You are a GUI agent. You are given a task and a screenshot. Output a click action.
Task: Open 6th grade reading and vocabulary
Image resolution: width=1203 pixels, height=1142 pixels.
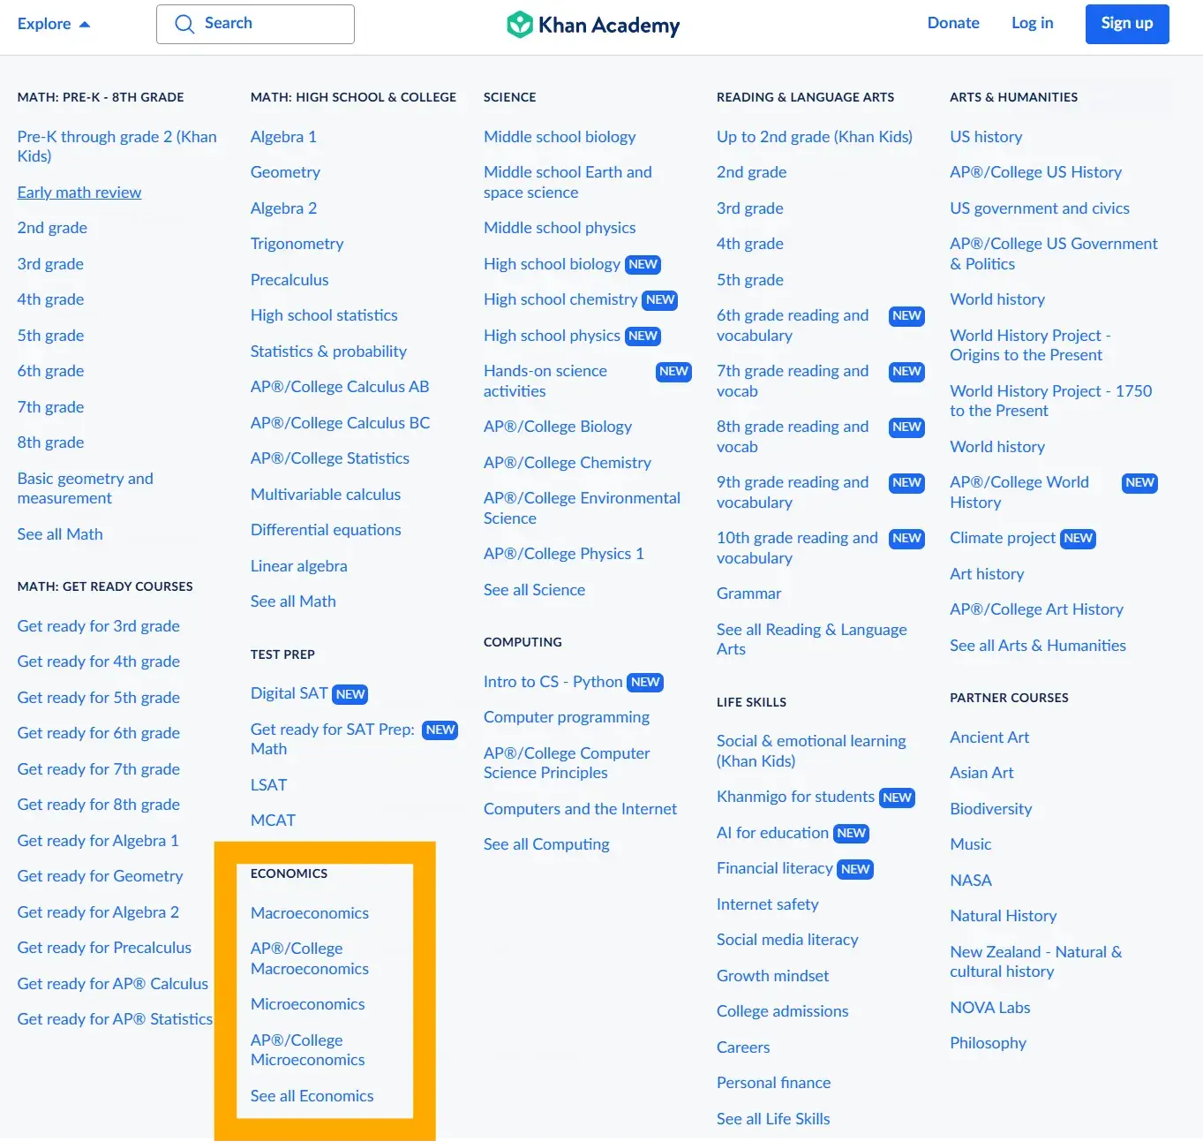(x=793, y=325)
